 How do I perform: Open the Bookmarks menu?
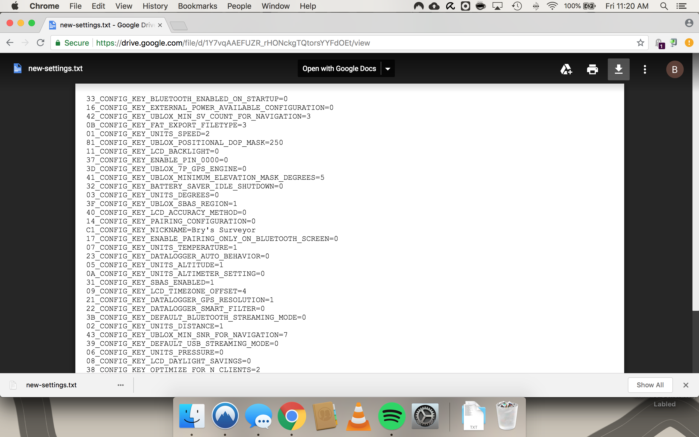pyautogui.click(x=197, y=6)
